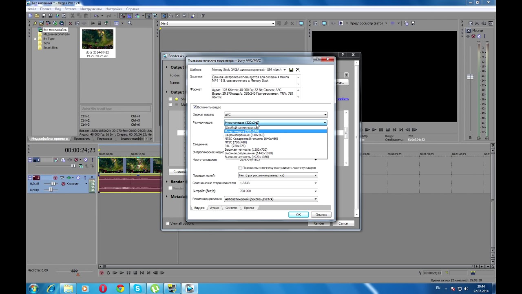Open the Соотношение сторон пикселя dropdown

point(316,183)
